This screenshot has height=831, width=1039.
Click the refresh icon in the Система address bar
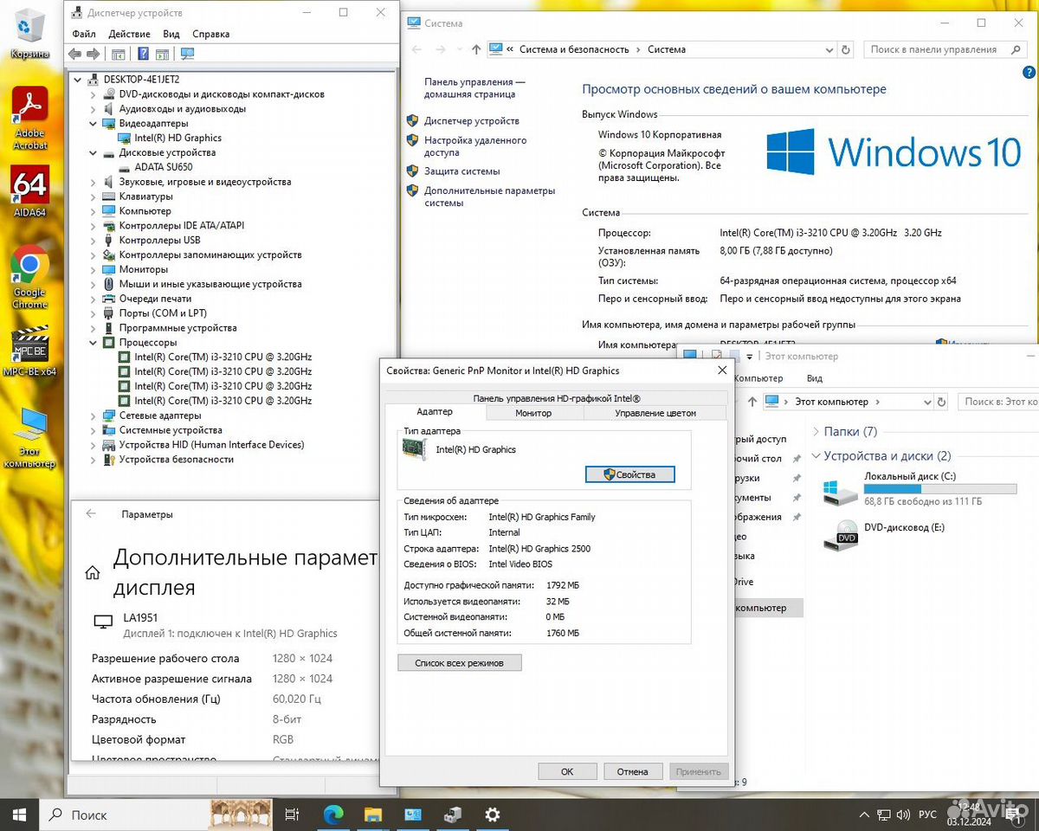point(846,49)
